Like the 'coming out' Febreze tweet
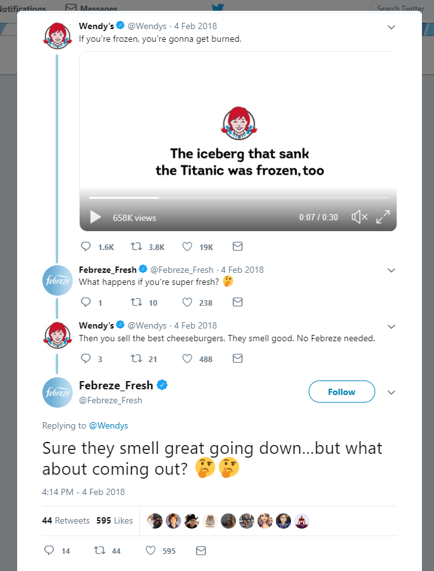434x571 pixels. [x=150, y=551]
